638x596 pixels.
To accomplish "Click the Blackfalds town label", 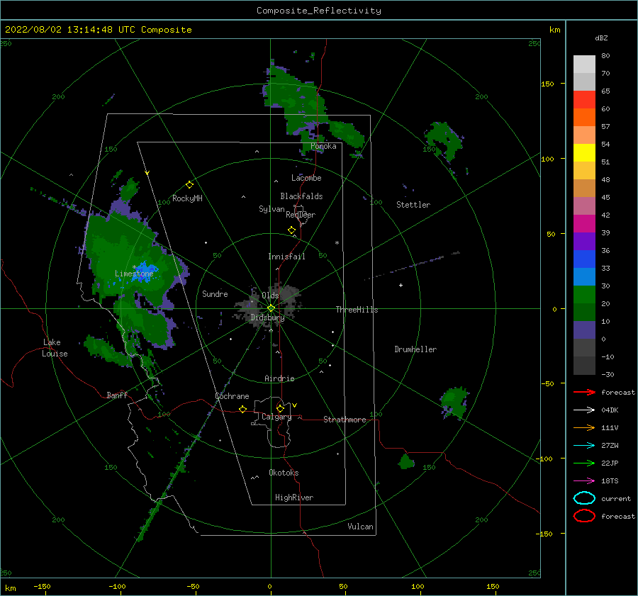I will point(301,196).
